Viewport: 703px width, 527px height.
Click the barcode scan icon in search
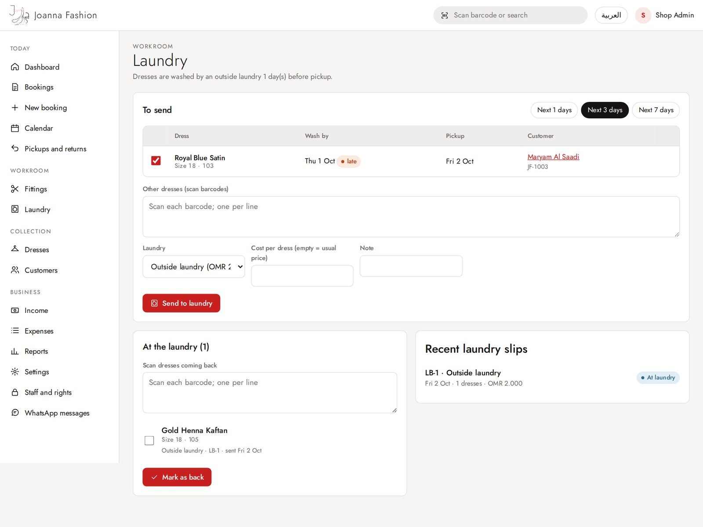[x=445, y=15]
